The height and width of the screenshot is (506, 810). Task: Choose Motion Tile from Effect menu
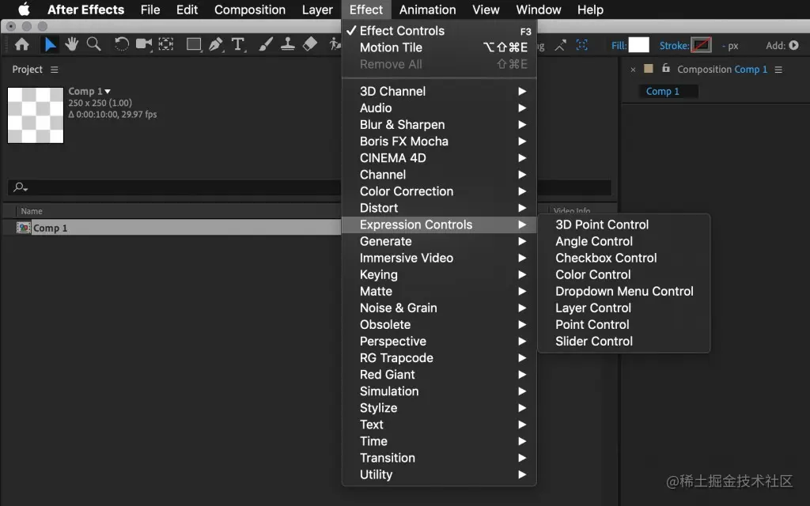[x=438, y=47]
